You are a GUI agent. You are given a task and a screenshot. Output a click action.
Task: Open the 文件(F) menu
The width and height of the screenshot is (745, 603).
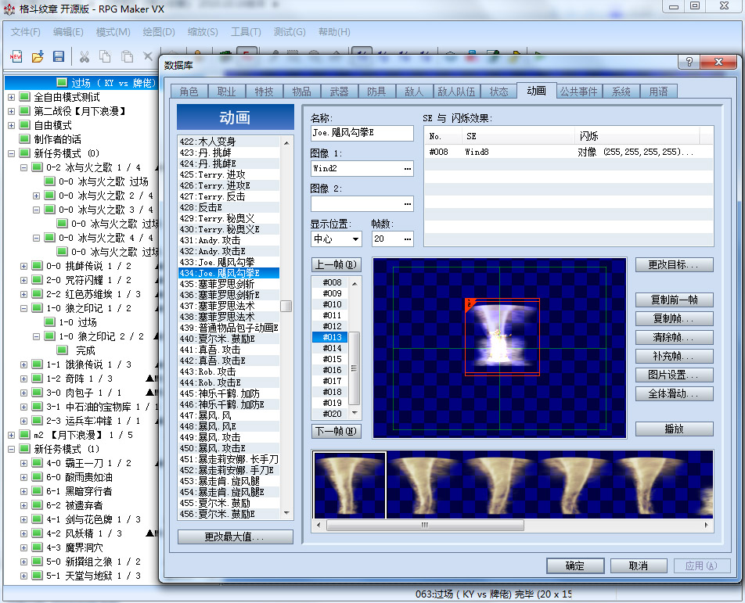pos(25,32)
